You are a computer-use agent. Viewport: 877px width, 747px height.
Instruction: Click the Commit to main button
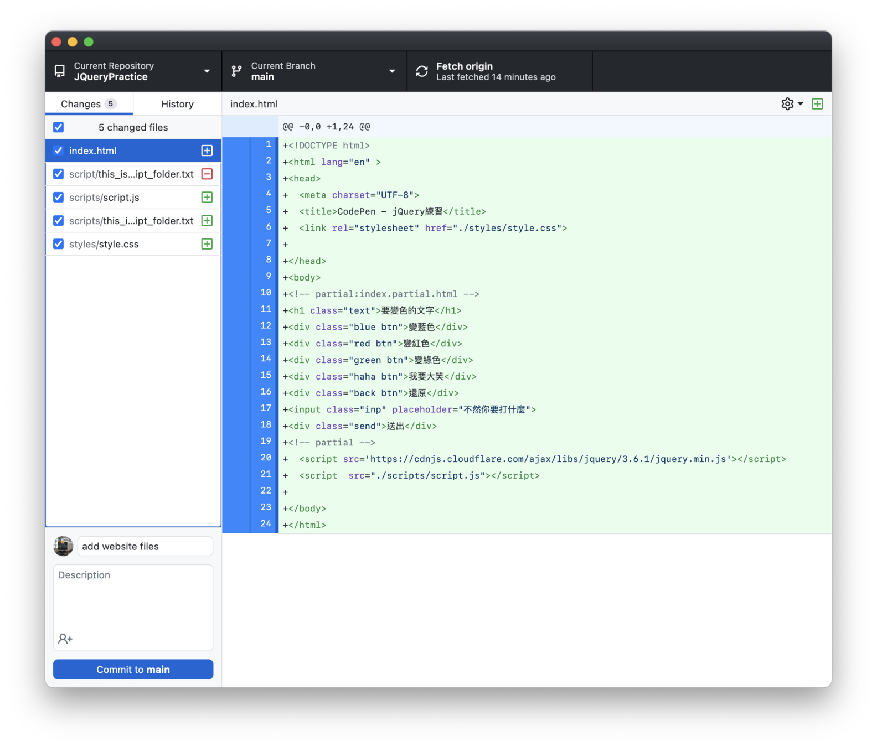coord(133,670)
